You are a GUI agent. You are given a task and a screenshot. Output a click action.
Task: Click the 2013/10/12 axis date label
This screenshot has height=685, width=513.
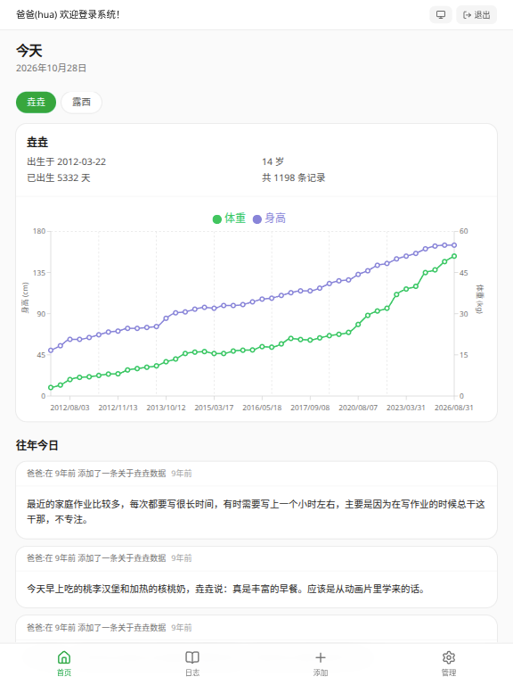(x=166, y=408)
